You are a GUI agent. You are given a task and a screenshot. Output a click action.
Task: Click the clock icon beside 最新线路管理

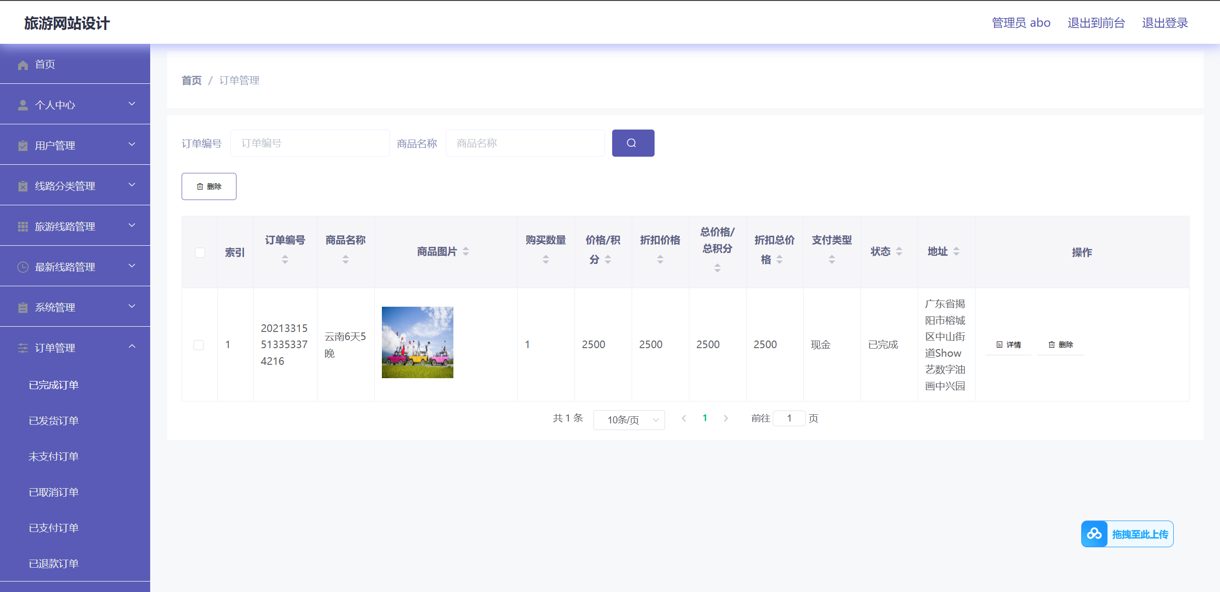23,267
